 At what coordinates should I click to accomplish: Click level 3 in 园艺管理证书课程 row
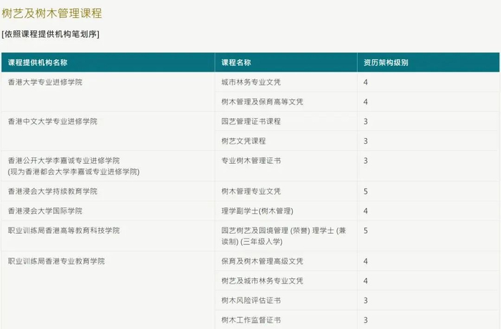[x=366, y=122]
